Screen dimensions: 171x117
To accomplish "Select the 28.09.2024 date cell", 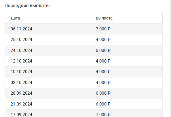I will coord(21,93).
